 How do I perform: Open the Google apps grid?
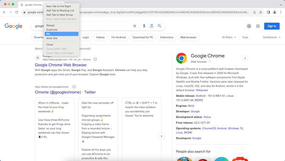(258, 26)
